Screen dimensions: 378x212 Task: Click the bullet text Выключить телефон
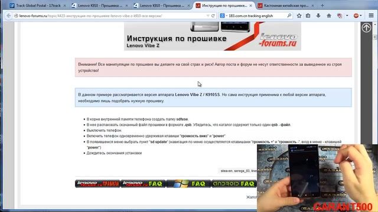click(104, 130)
